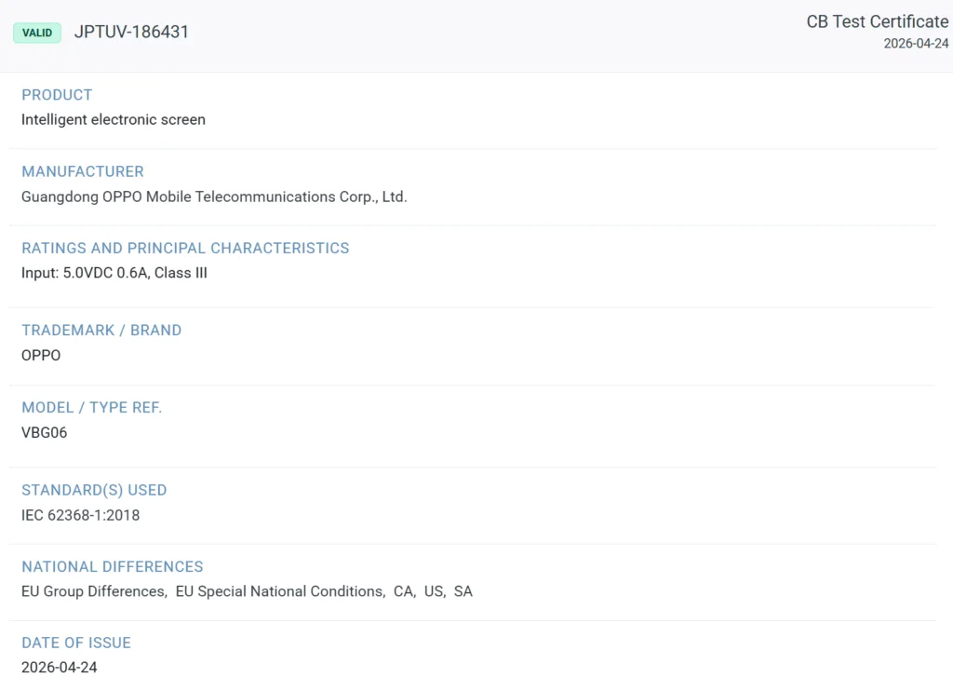Image resolution: width=953 pixels, height=691 pixels.
Task: Click the VALID status badge
Action: [37, 33]
